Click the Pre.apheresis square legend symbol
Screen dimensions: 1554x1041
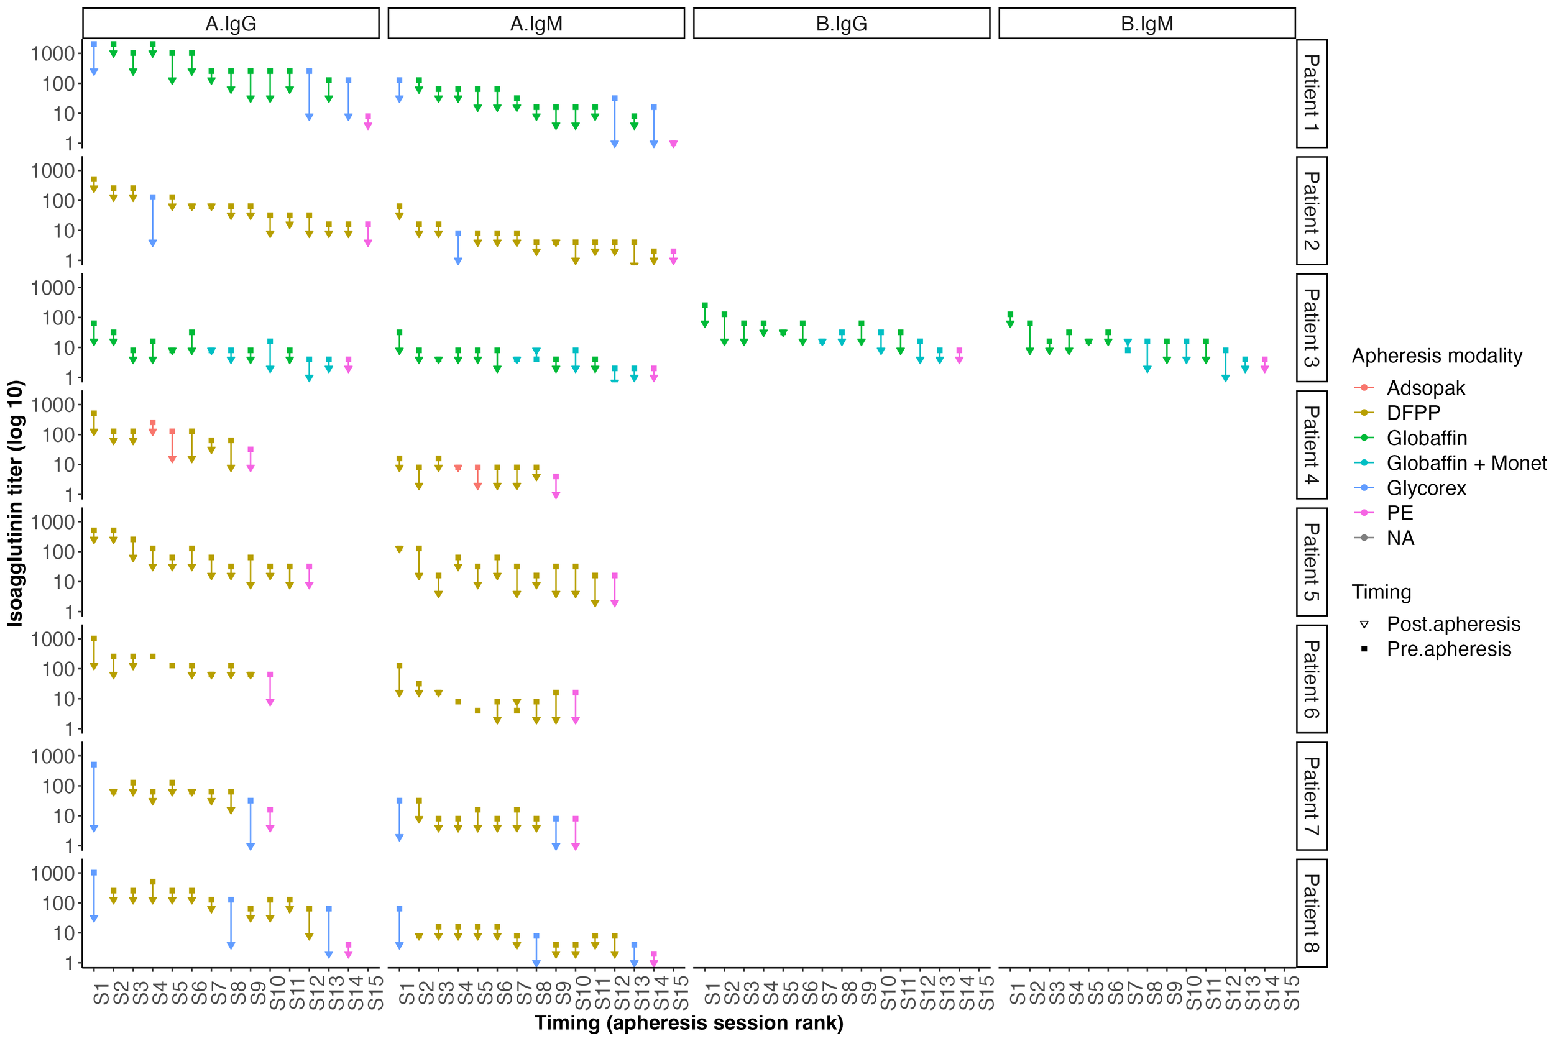(x=1364, y=649)
